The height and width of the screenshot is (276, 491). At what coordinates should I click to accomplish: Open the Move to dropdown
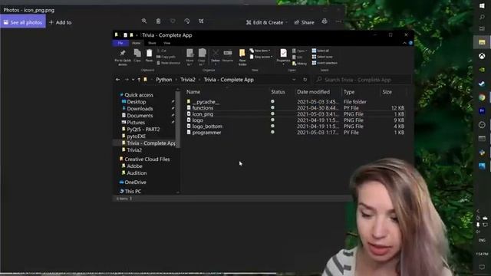point(189,57)
